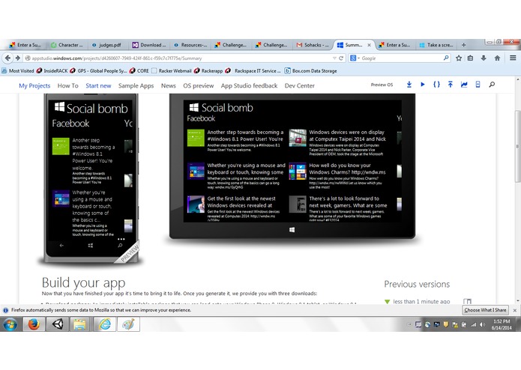The image size is (521, 370).
Task: Collapse the 'less than 1 minute ago' version
Action: pyautogui.click(x=387, y=302)
